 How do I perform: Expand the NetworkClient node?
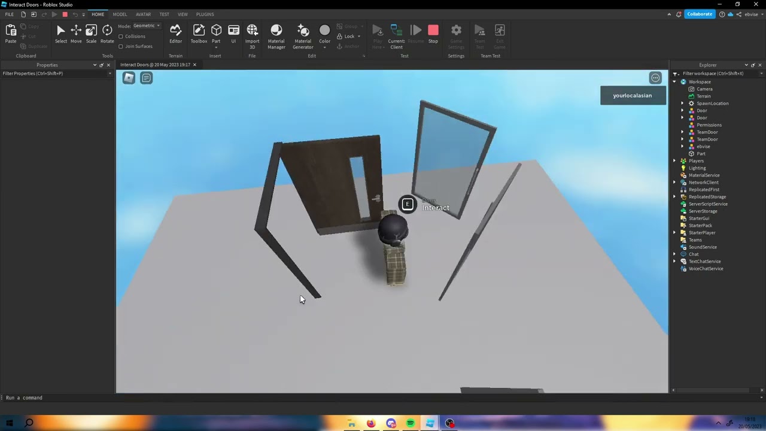[x=675, y=183]
